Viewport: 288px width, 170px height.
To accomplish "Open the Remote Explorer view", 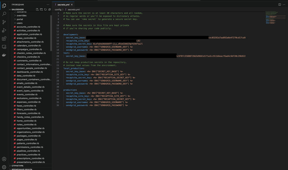I will 4,47.
